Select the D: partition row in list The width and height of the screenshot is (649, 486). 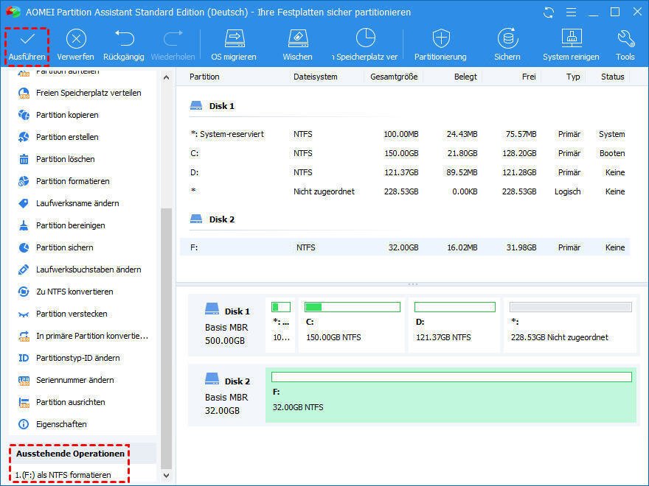pyautogui.click(x=405, y=172)
